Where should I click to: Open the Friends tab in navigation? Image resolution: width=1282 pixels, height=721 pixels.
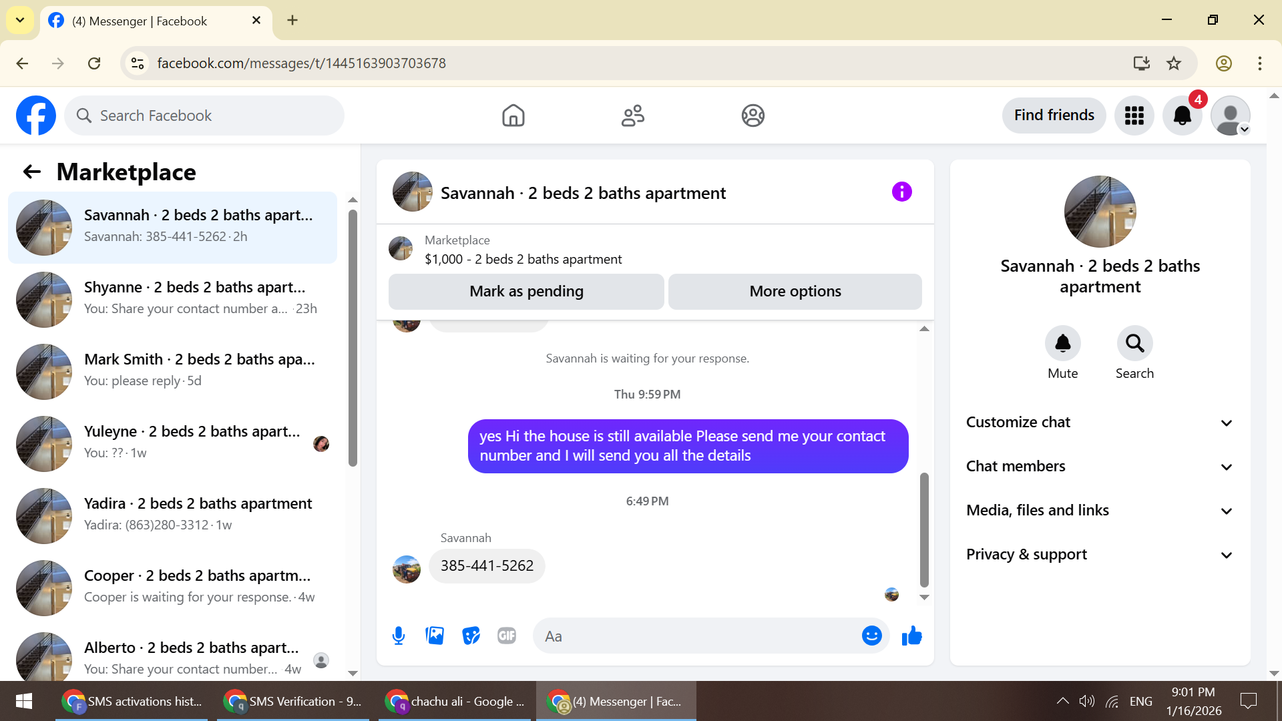632,115
